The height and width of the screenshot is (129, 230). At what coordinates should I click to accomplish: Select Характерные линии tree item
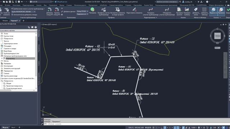10,44
